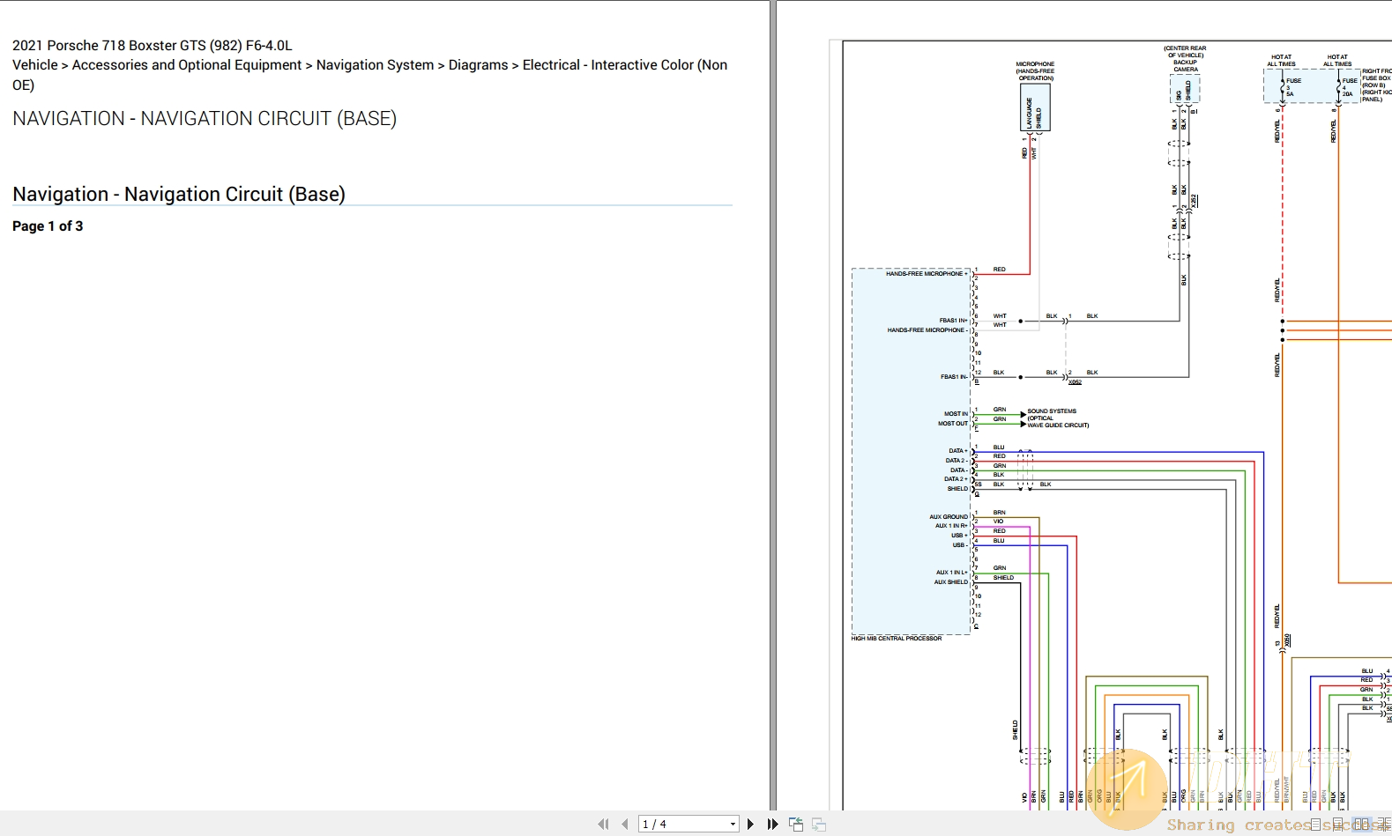Click the Page 1 of 3 text
The height and width of the screenshot is (836, 1392).
pyautogui.click(x=48, y=226)
